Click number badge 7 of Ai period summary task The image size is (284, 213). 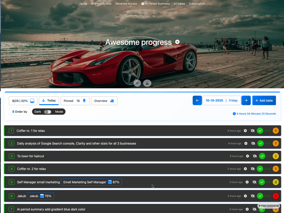point(11,209)
